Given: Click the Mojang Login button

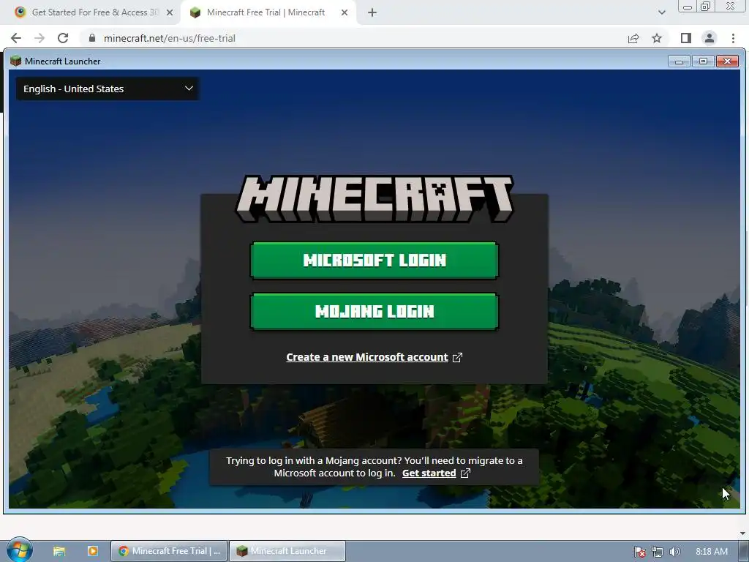Looking at the screenshot, I should (x=374, y=312).
